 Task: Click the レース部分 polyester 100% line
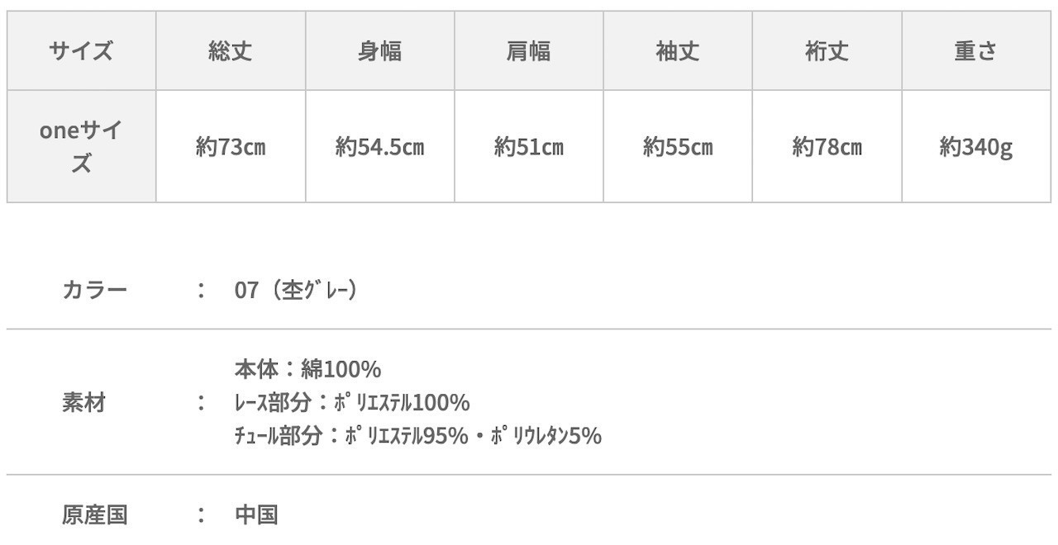pos(352,403)
